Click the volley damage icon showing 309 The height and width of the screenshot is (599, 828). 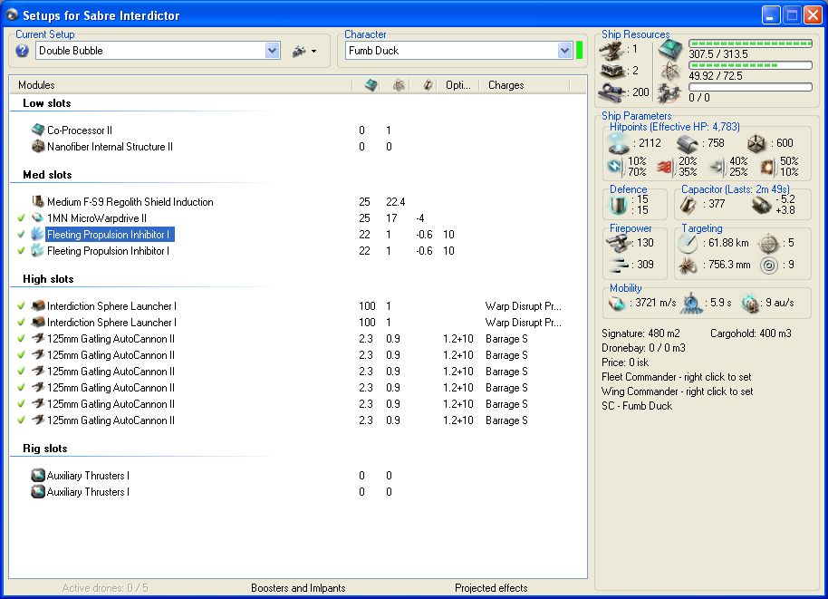[619, 265]
